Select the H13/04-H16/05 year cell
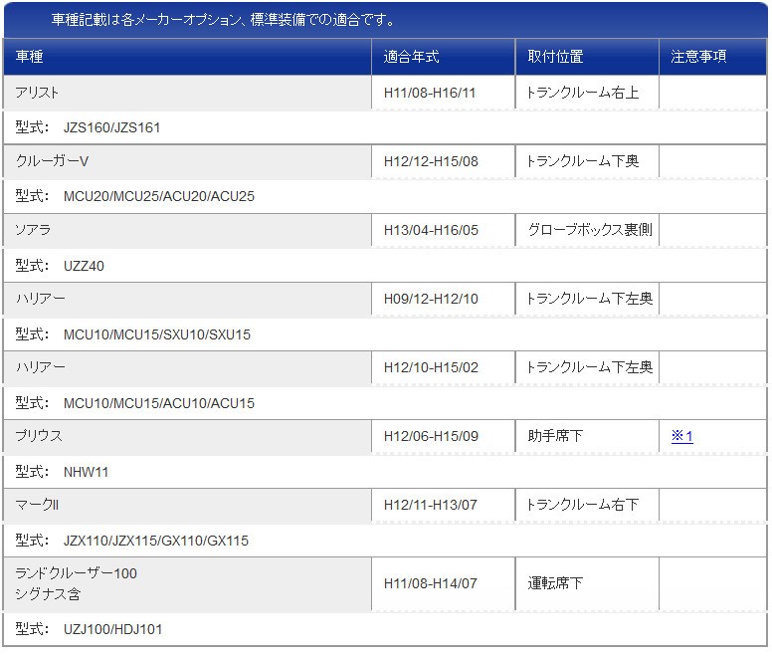This screenshot has height=659, width=772. (x=443, y=230)
